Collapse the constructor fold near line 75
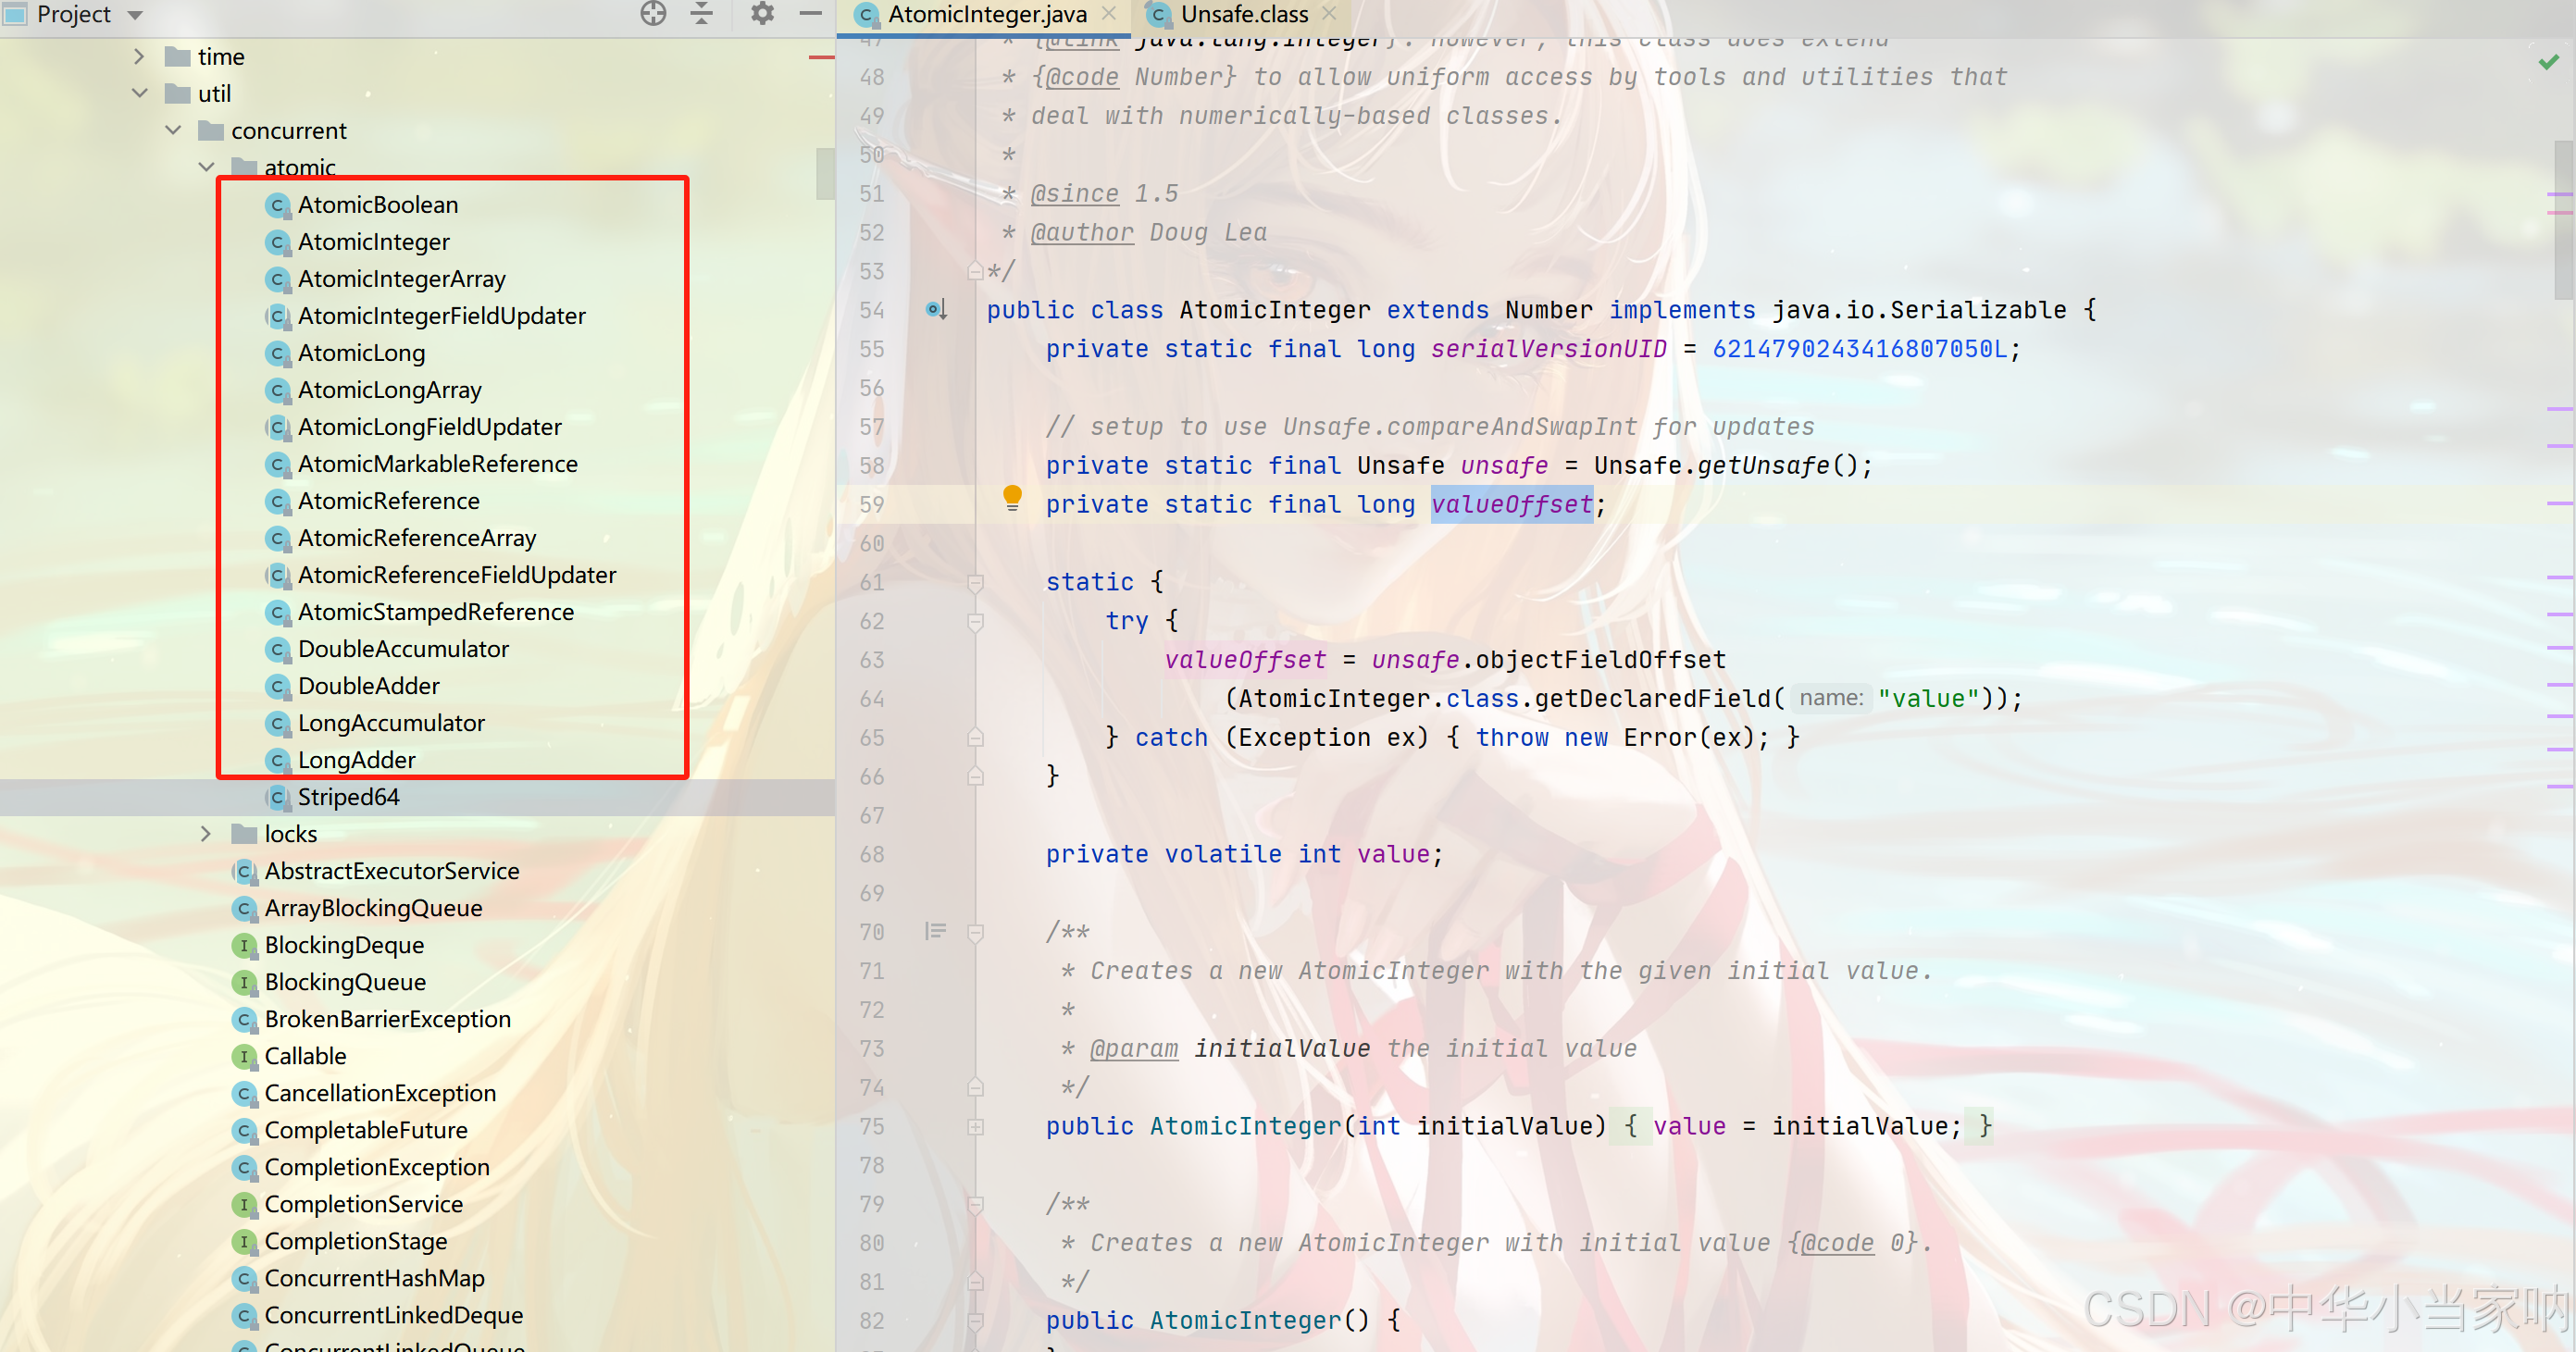 (x=976, y=1127)
